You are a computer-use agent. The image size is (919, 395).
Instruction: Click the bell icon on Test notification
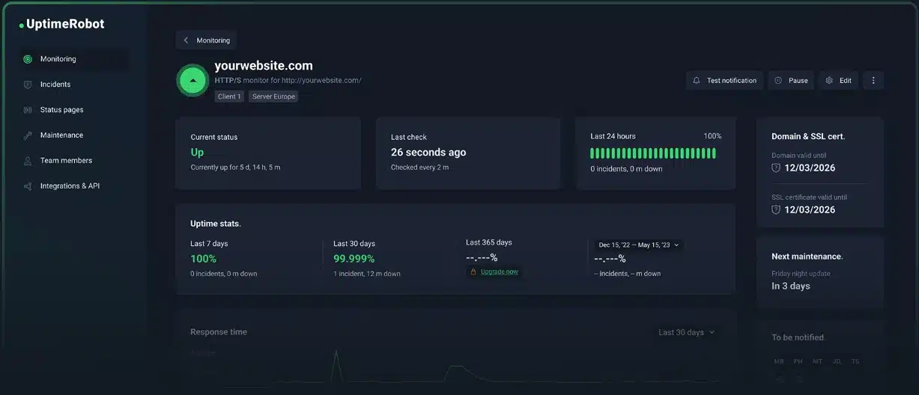click(697, 80)
